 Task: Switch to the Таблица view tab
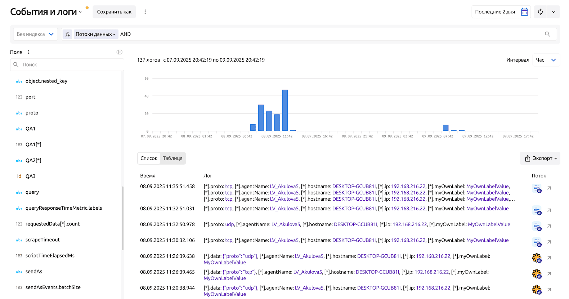coord(173,158)
